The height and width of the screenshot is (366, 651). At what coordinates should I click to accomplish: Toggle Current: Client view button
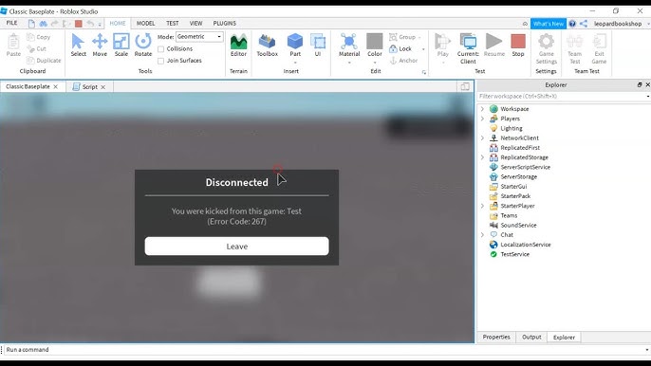(x=468, y=48)
